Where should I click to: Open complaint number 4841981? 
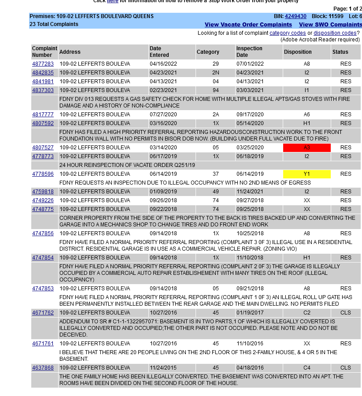[43, 81]
